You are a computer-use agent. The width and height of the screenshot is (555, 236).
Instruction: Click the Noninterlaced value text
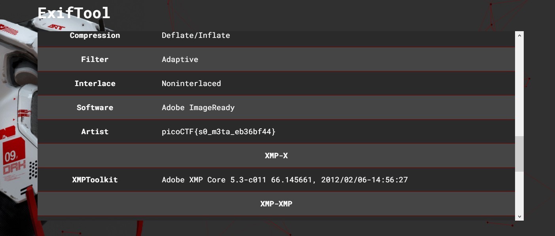click(191, 84)
